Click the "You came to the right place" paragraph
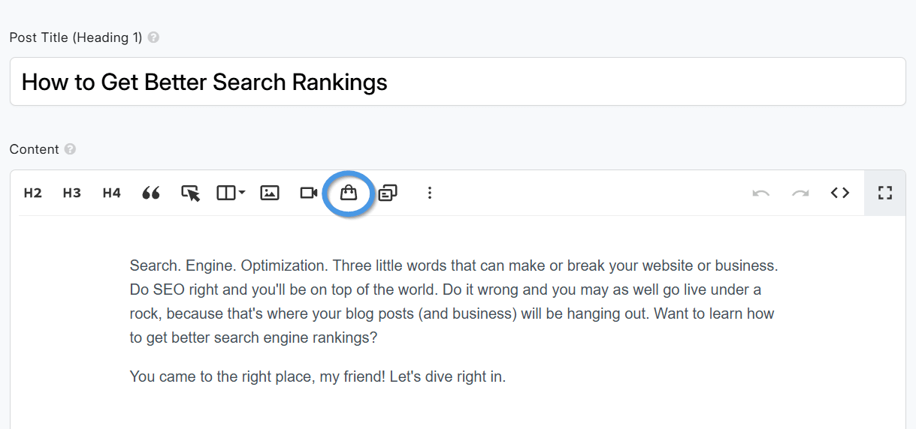Screen dimensions: 916x429 (x=317, y=376)
